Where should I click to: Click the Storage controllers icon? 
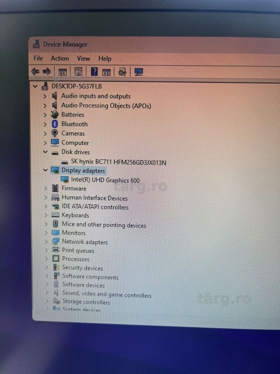click(x=57, y=301)
